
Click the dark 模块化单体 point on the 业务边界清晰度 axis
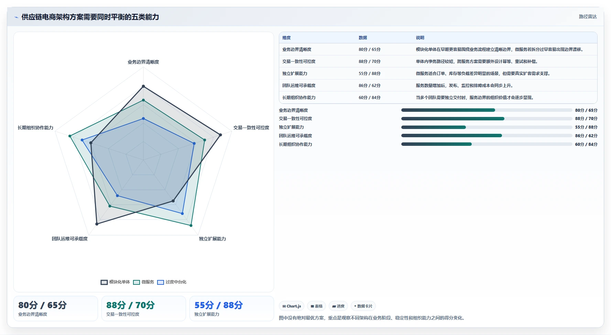click(x=143, y=86)
